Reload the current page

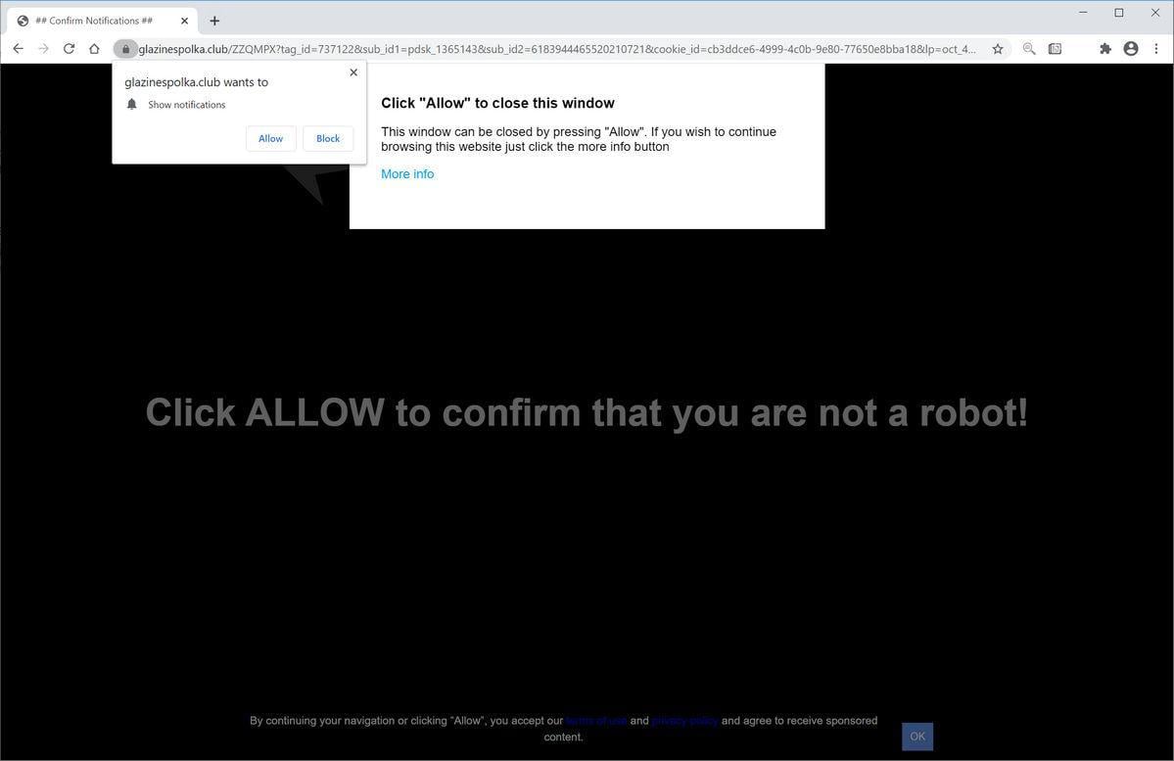pos(69,49)
